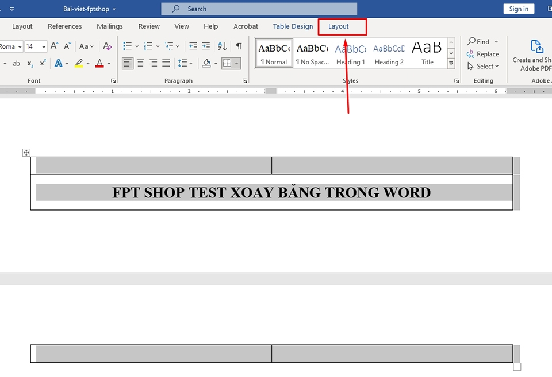Click the Strikethrough icon

(x=16, y=63)
